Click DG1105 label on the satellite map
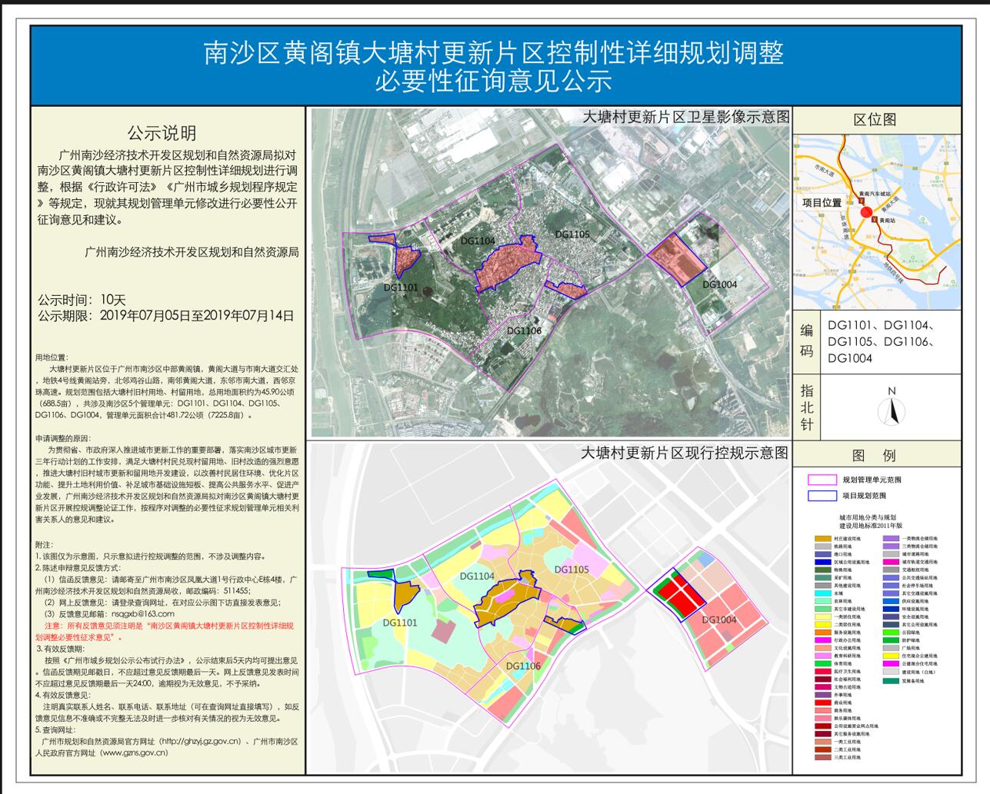The image size is (990, 794). (x=572, y=234)
